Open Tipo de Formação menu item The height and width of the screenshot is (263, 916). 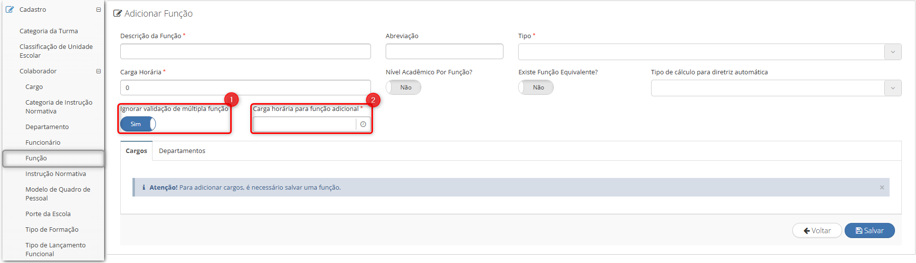(52, 229)
